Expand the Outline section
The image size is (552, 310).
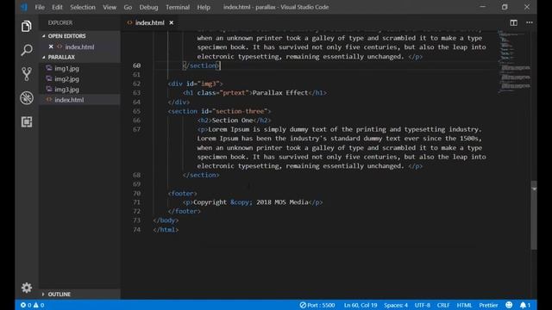coord(60,294)
